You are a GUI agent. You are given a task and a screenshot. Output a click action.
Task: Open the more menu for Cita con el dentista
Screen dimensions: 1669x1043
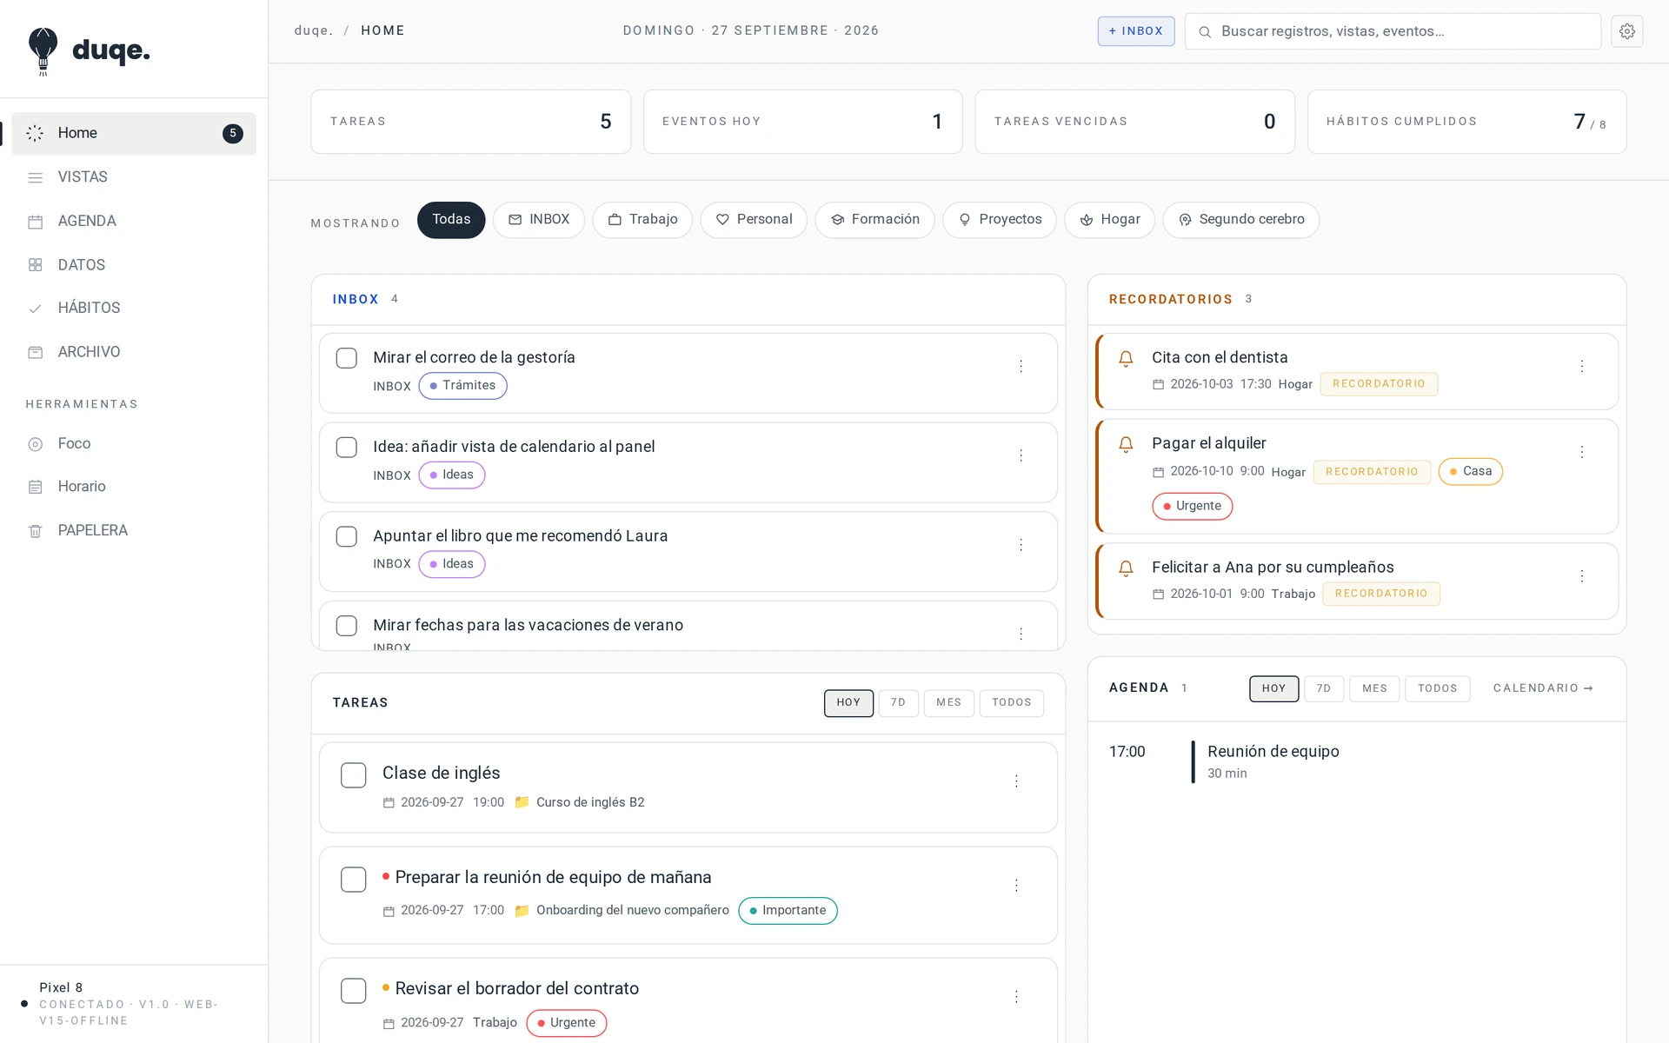(x=1581, y=367)
